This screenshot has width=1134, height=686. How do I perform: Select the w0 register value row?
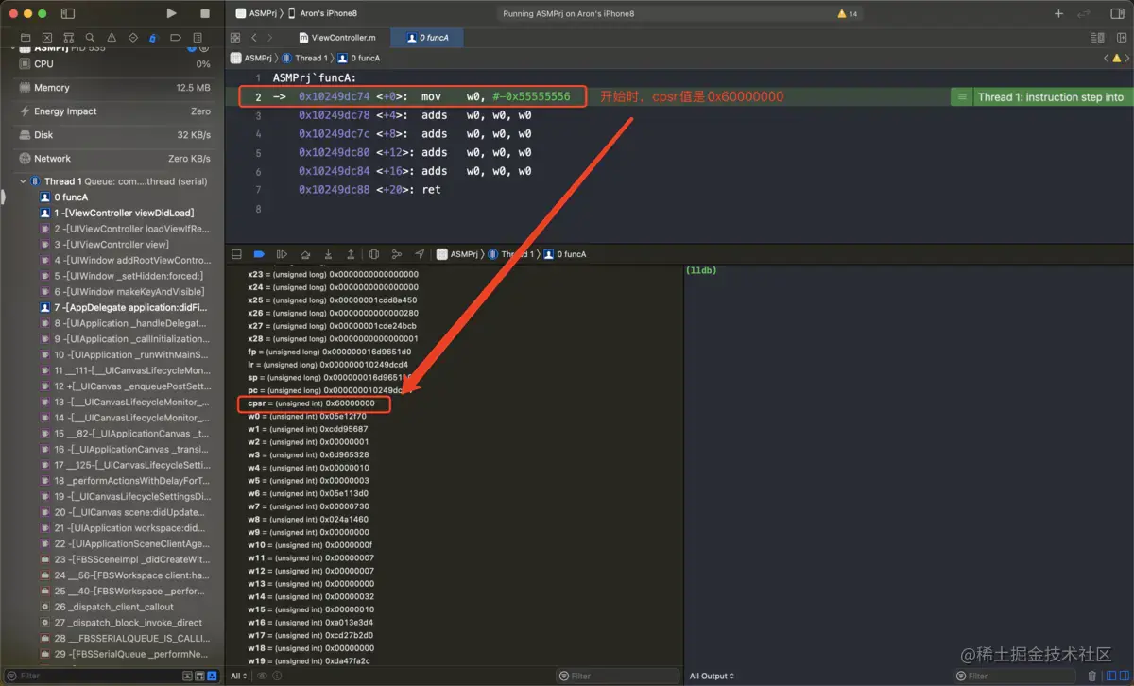308,416
